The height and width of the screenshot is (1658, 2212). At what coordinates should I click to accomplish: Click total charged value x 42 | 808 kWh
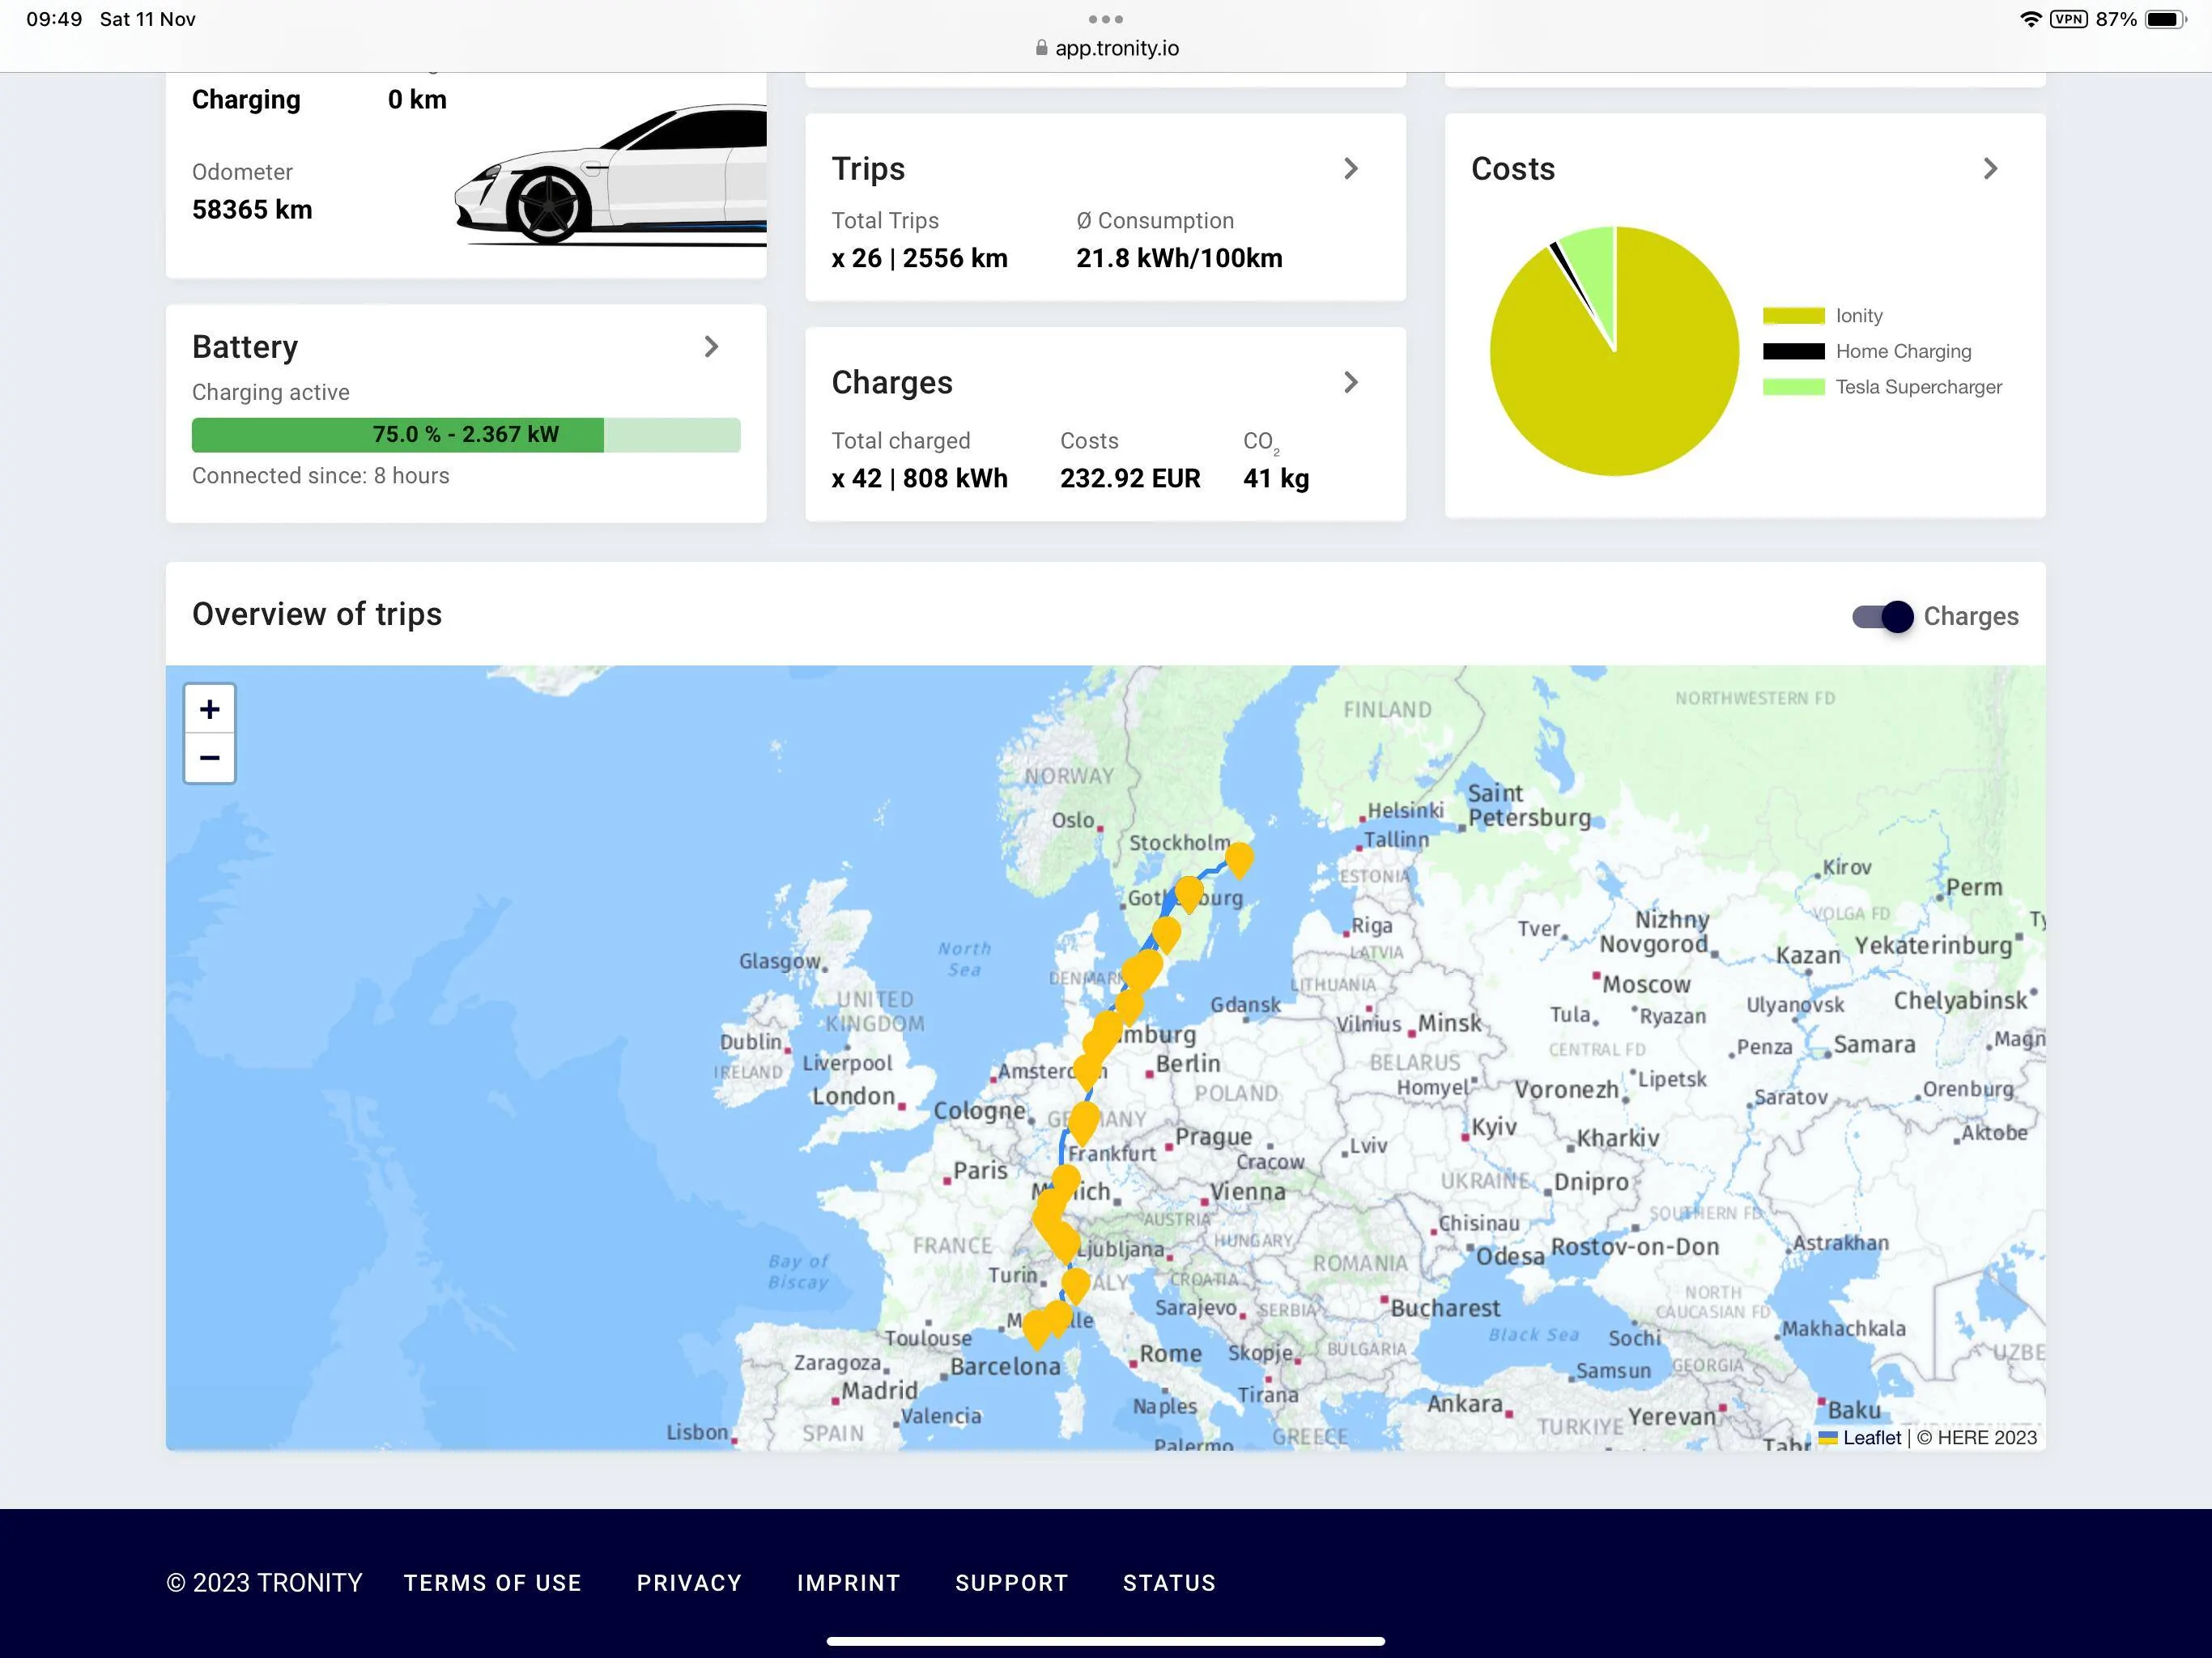click(920, 478)
